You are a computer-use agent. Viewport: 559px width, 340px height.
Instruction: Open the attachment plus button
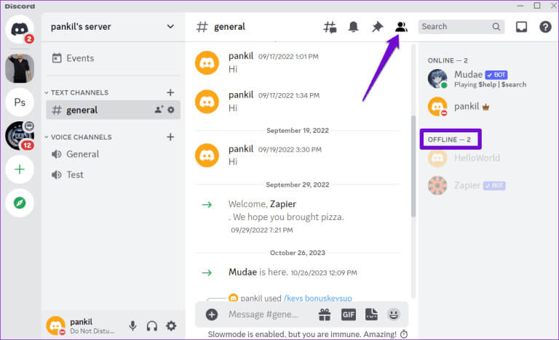point(211,315)
